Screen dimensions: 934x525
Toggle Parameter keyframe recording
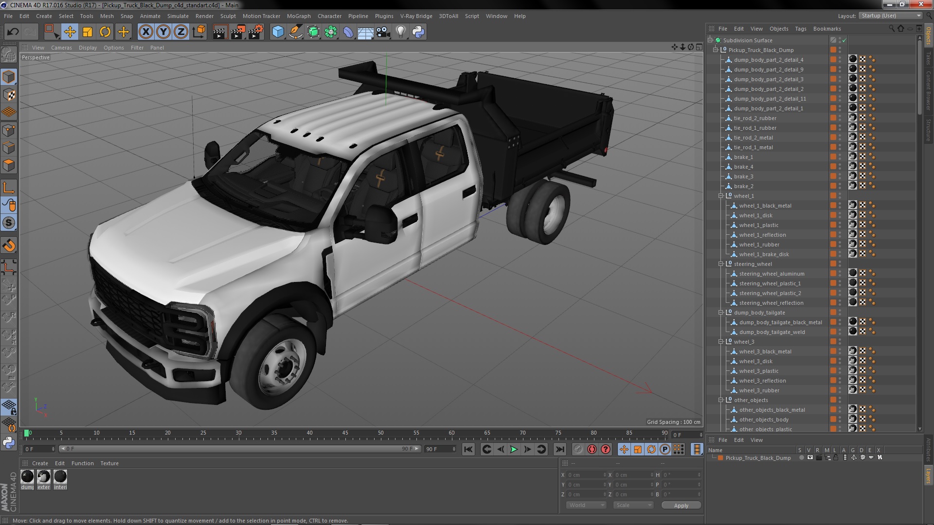point(665,450)
